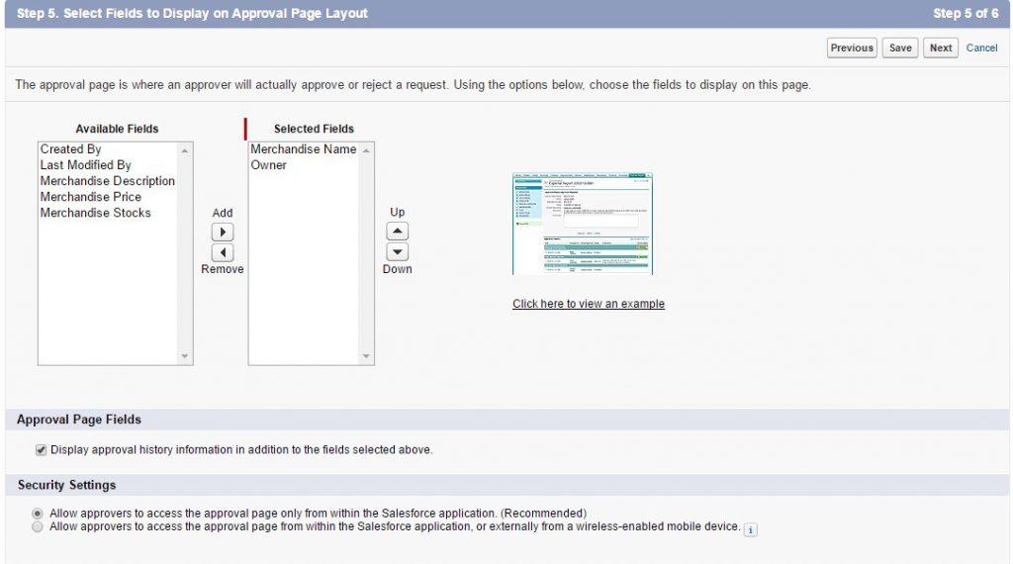Go to Next step button
This screenshot has width=1013, height=564.
click(x=941, y=47)
